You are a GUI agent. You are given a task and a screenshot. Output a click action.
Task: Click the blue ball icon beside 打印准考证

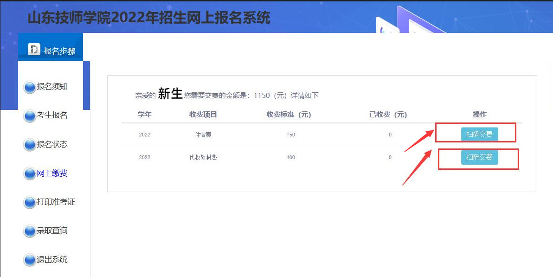pos(30,202)
